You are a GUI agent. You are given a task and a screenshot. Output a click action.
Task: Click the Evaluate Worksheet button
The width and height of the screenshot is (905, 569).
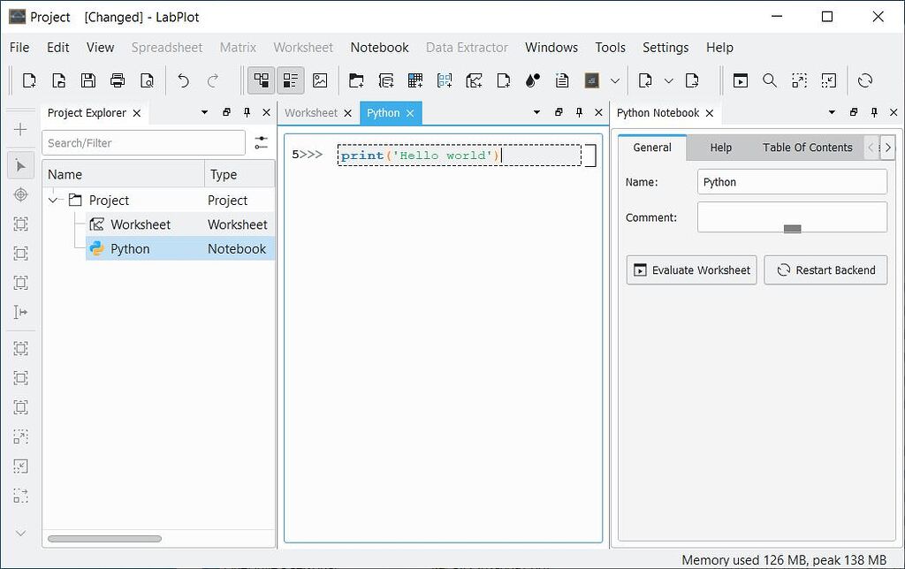point(690,269)
